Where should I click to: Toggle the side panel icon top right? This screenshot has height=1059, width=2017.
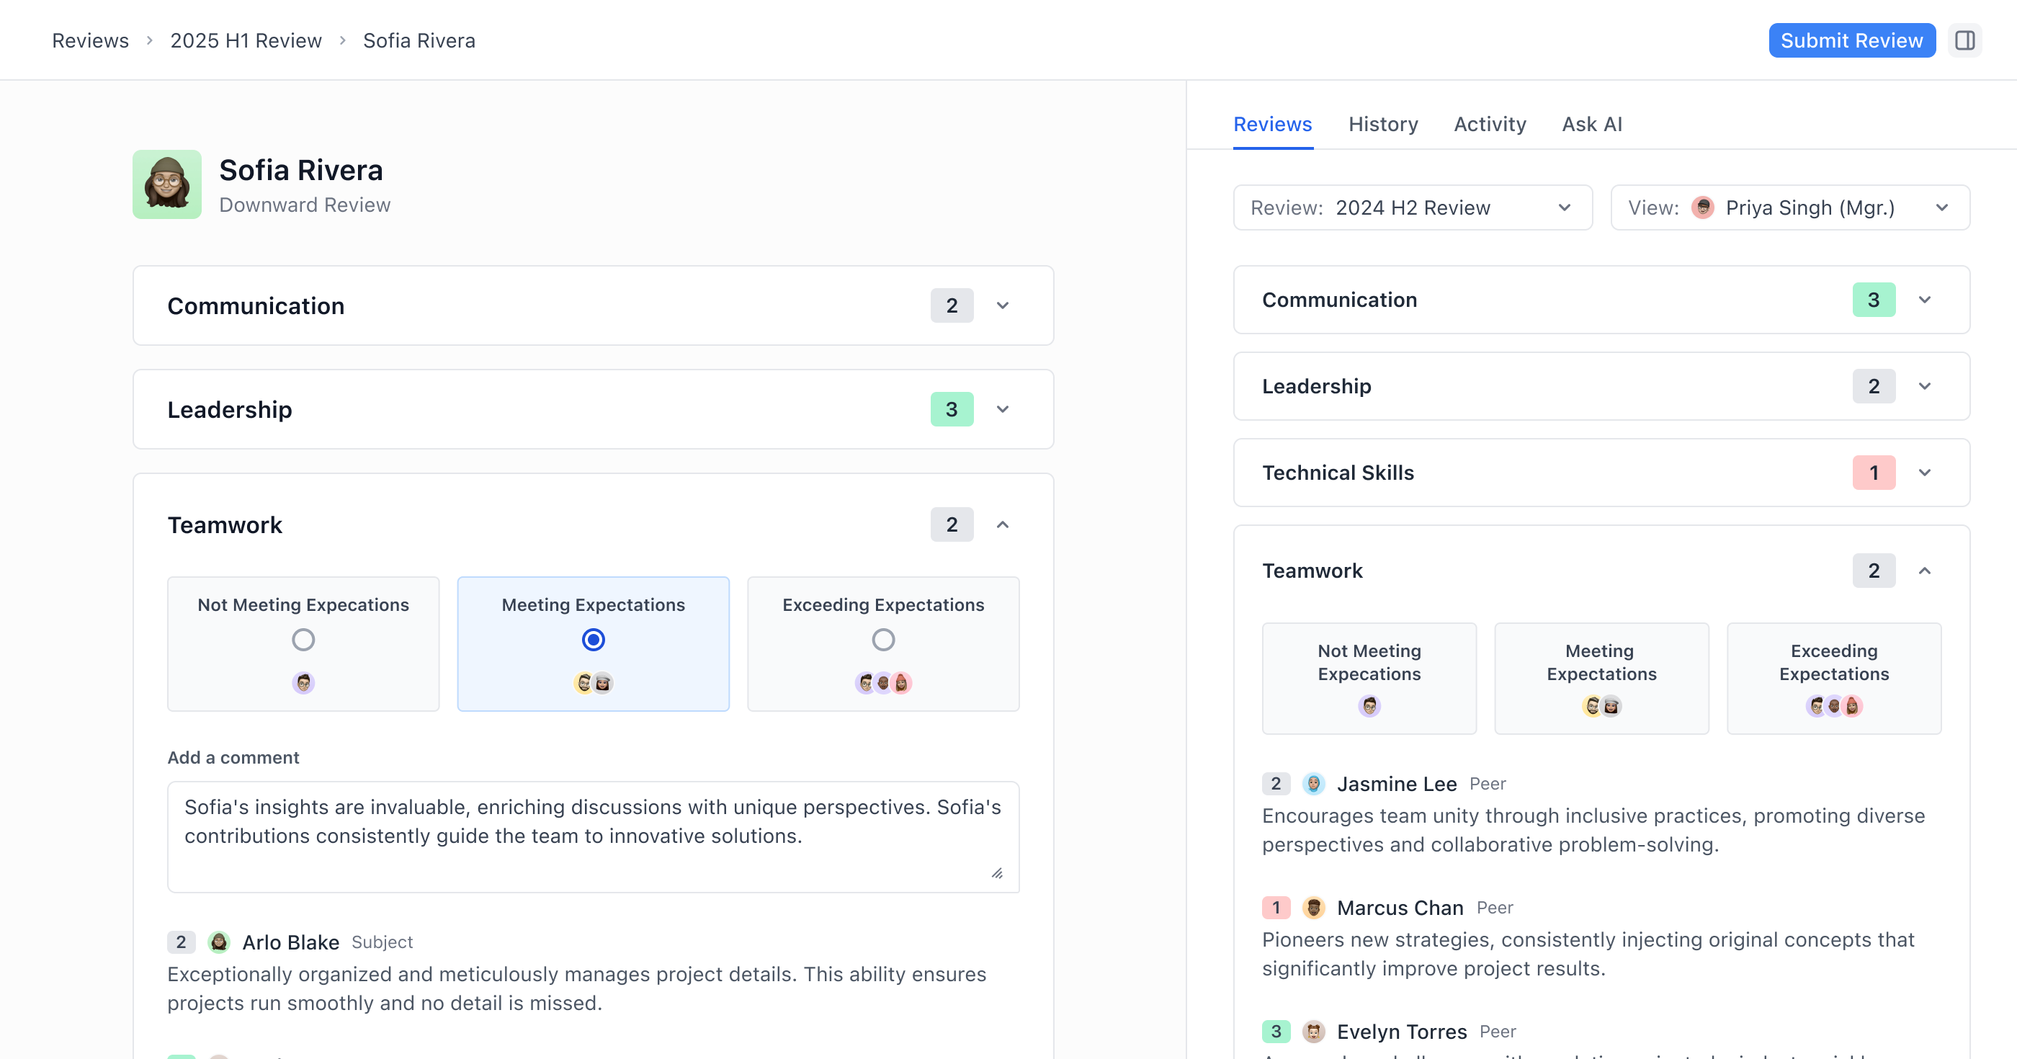1965,40
